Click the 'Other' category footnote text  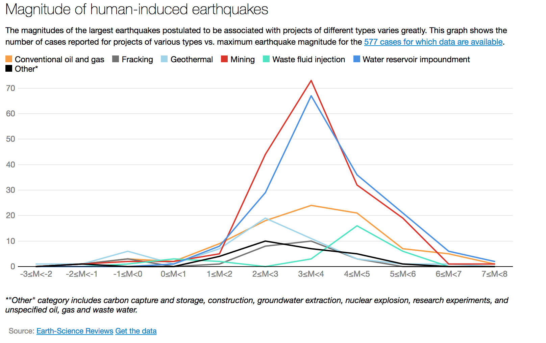[257, 305]
